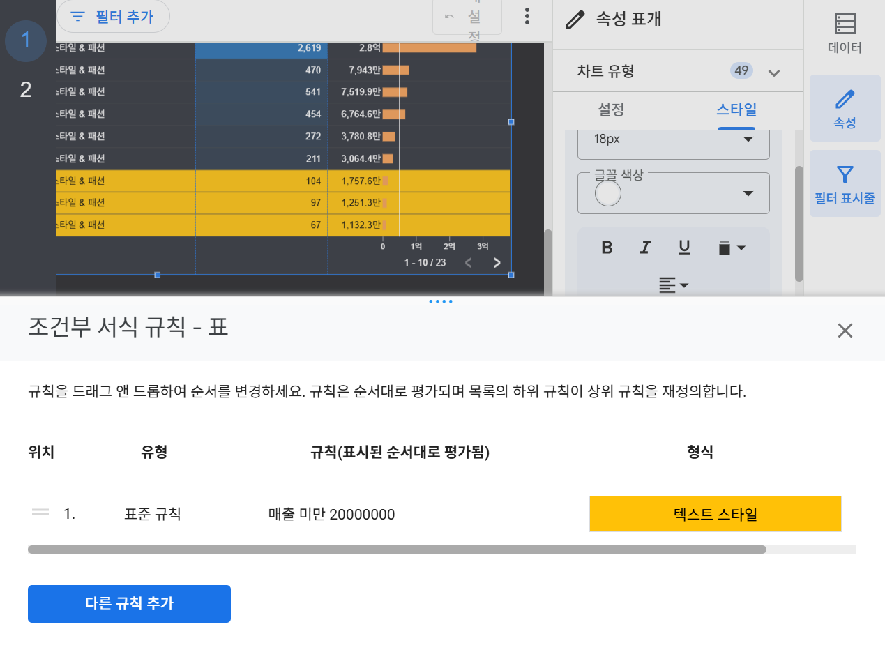Go to next page of table

tap(497, 263)
